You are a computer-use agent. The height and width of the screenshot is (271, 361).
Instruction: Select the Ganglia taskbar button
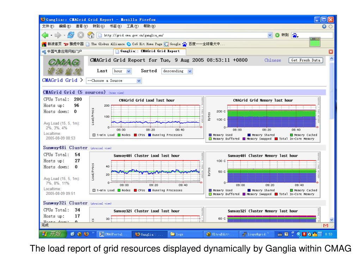pos(150,234)
